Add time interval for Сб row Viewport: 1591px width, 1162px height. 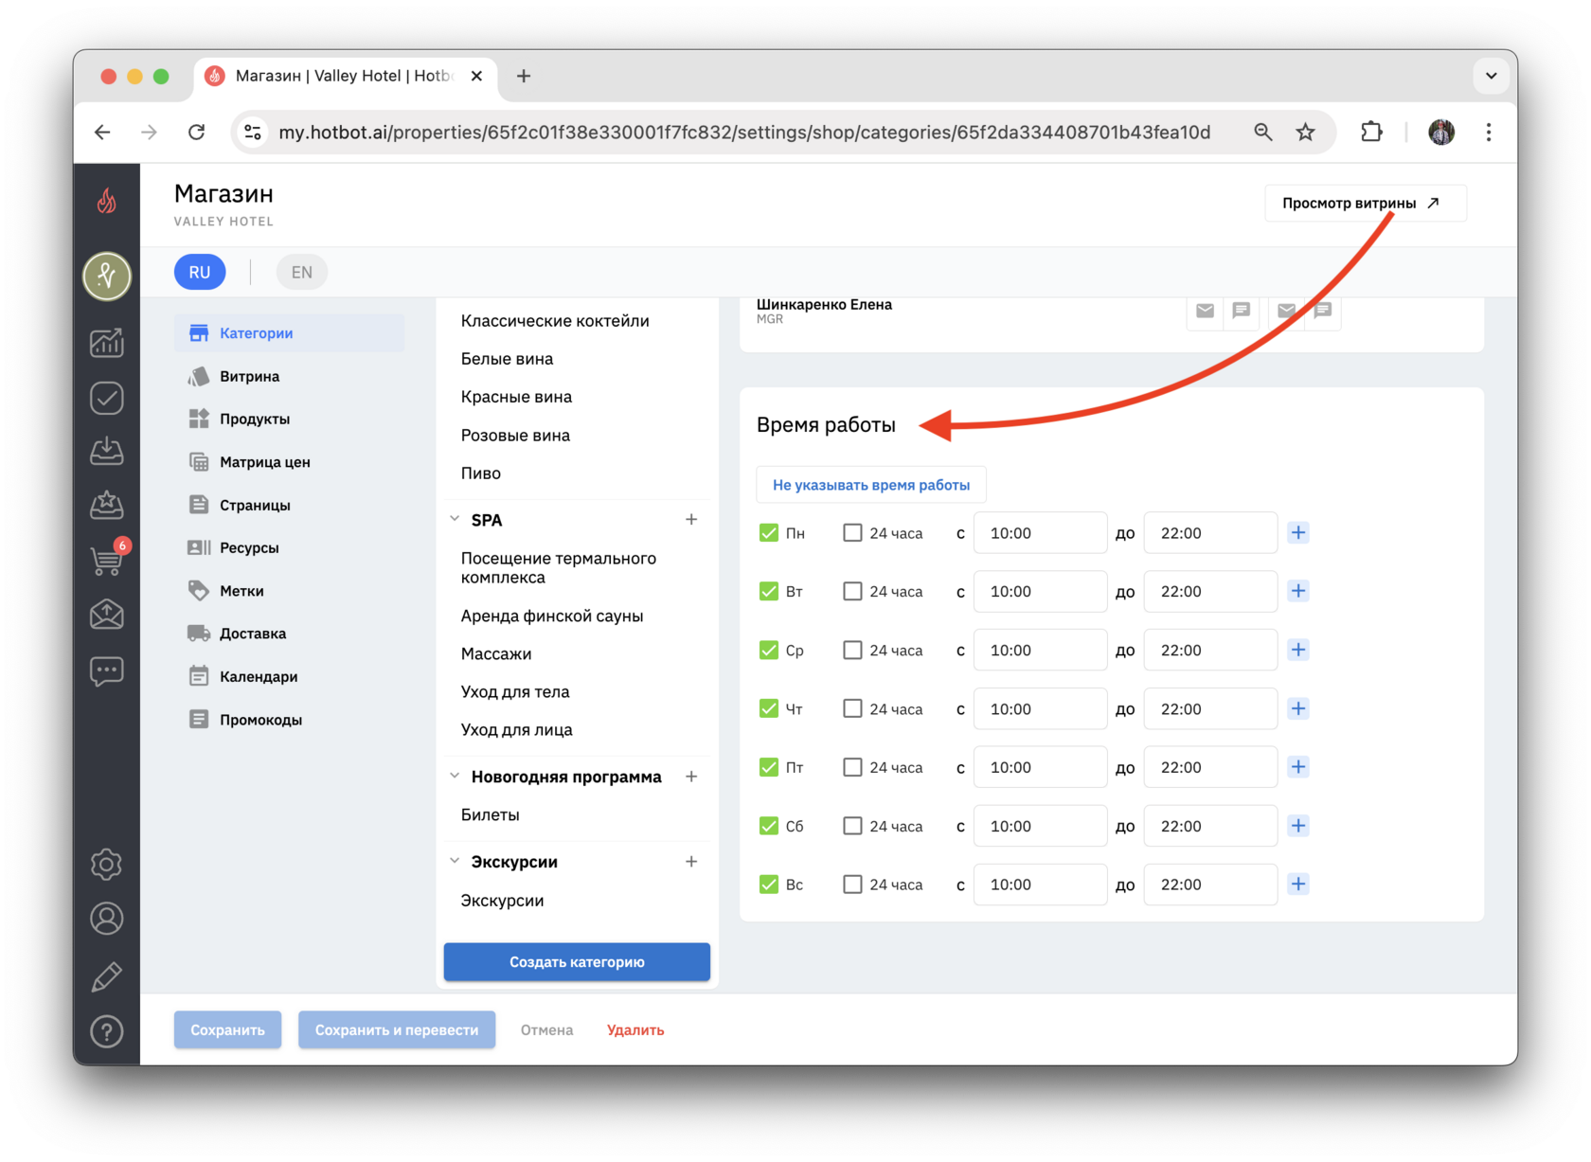click(x=1298, y=826)
